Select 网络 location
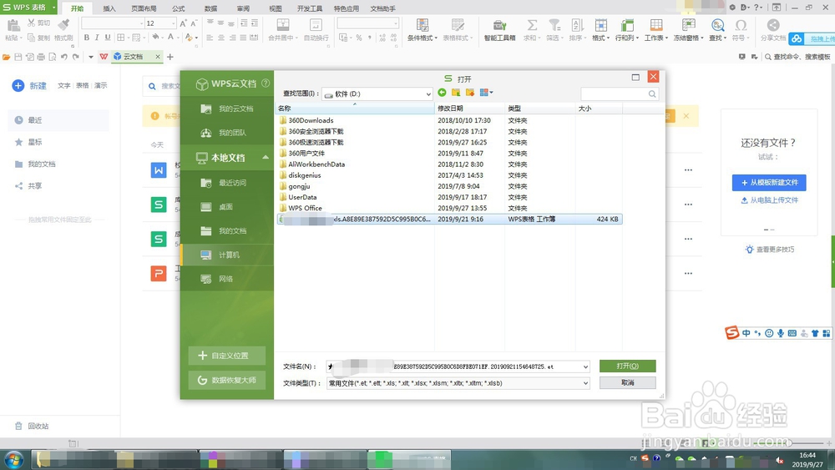835x470 pixels. point(227,279)
